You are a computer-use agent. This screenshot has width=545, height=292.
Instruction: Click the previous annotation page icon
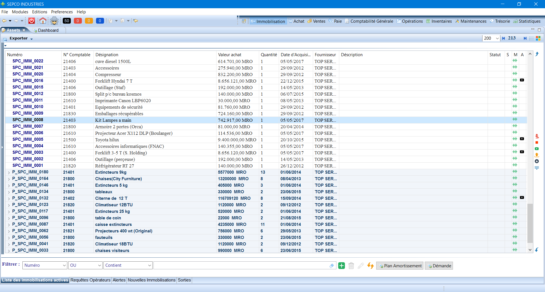coord(122,21)
